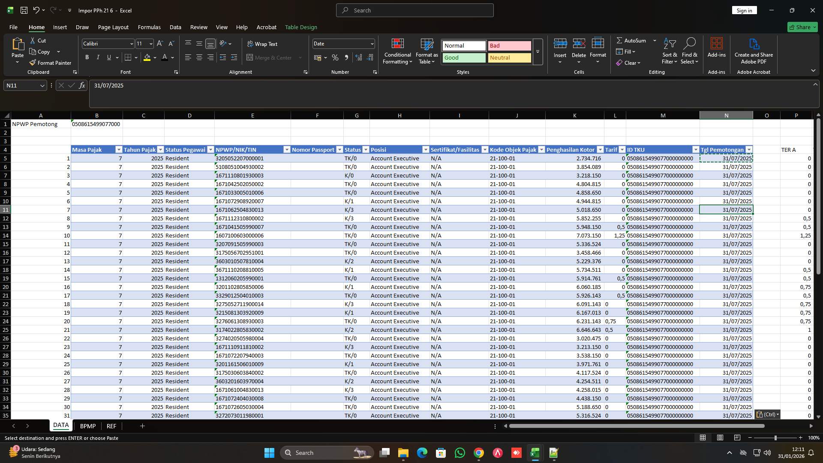Open the BPMP sheet tab
This screenshot has width=823, height=463.
coord(87,426)
